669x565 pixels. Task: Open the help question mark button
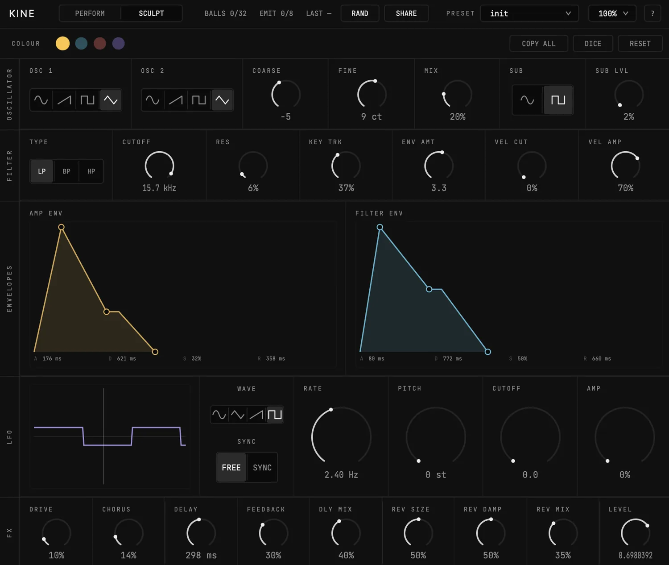[x=652, y=13]
